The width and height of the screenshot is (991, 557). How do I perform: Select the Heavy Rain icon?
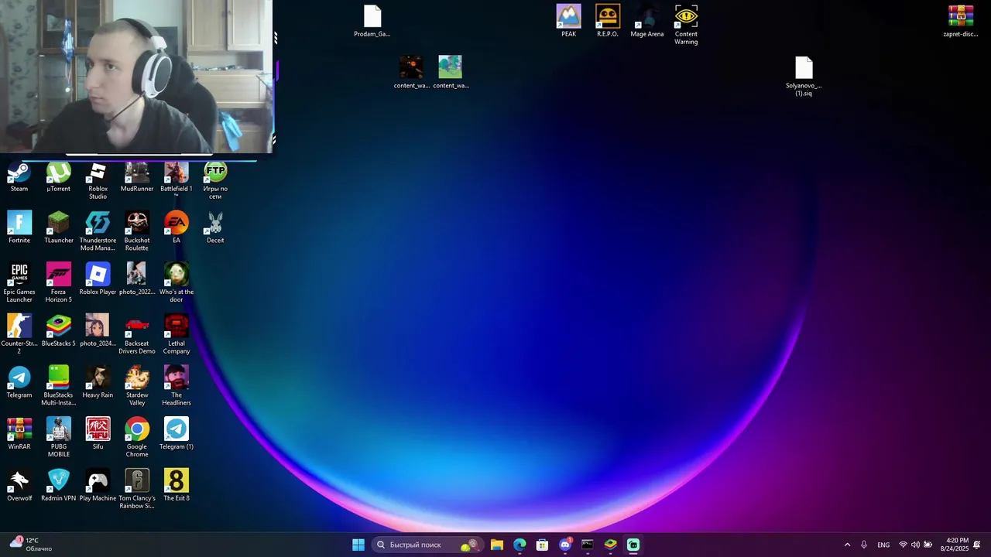(x=98, y=382)
